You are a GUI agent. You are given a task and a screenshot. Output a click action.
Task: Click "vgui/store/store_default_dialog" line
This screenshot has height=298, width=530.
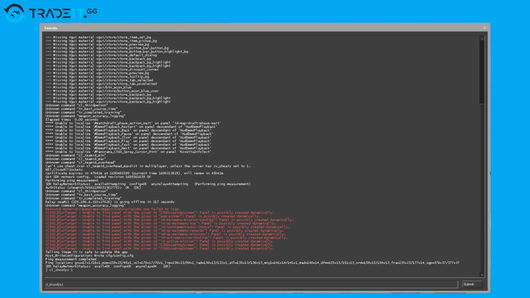coord(101,55)
